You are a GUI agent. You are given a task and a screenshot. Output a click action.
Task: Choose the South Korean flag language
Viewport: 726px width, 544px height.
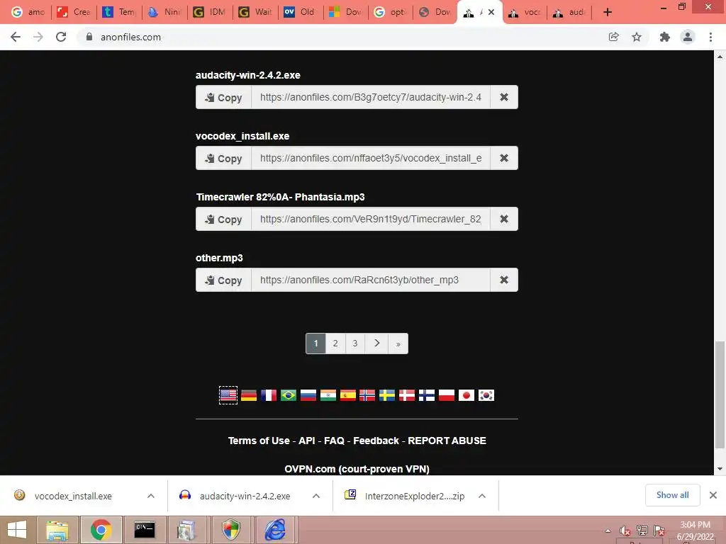click(486, 395)
